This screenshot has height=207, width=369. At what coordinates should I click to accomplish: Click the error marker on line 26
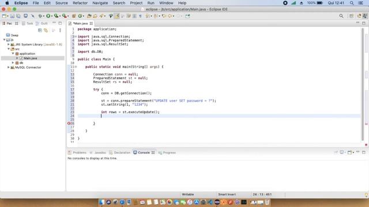tap(69, 123)
